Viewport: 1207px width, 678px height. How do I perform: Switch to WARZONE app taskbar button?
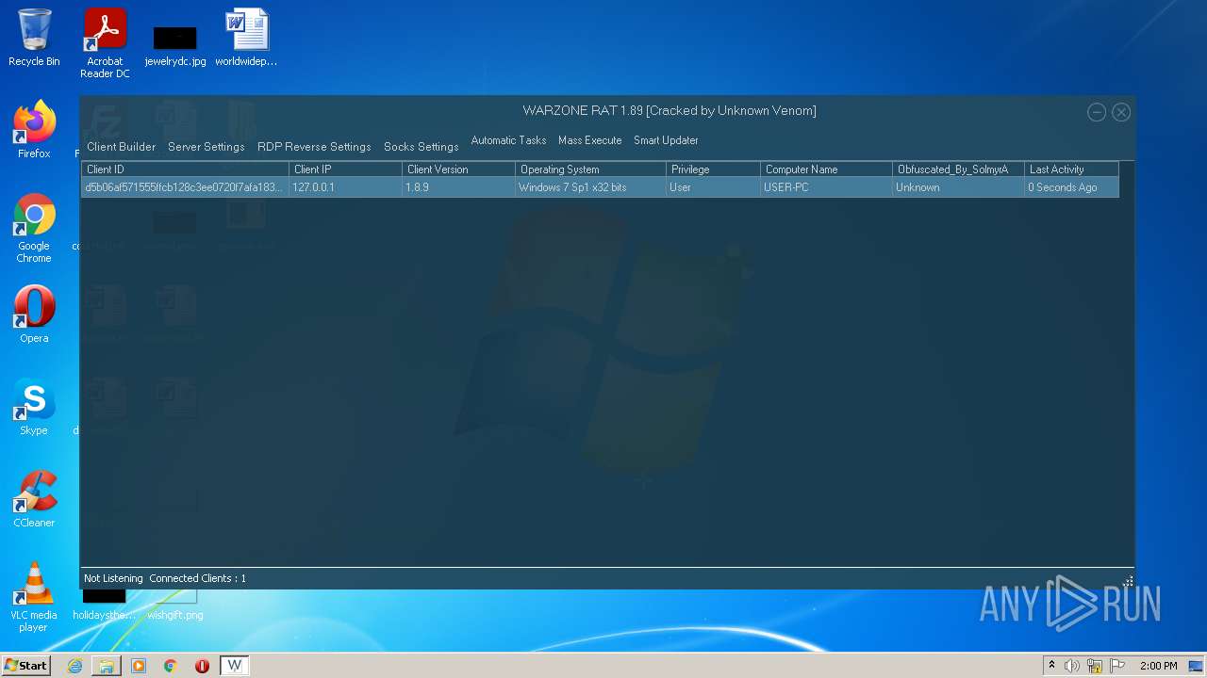[x=235, y=666]
